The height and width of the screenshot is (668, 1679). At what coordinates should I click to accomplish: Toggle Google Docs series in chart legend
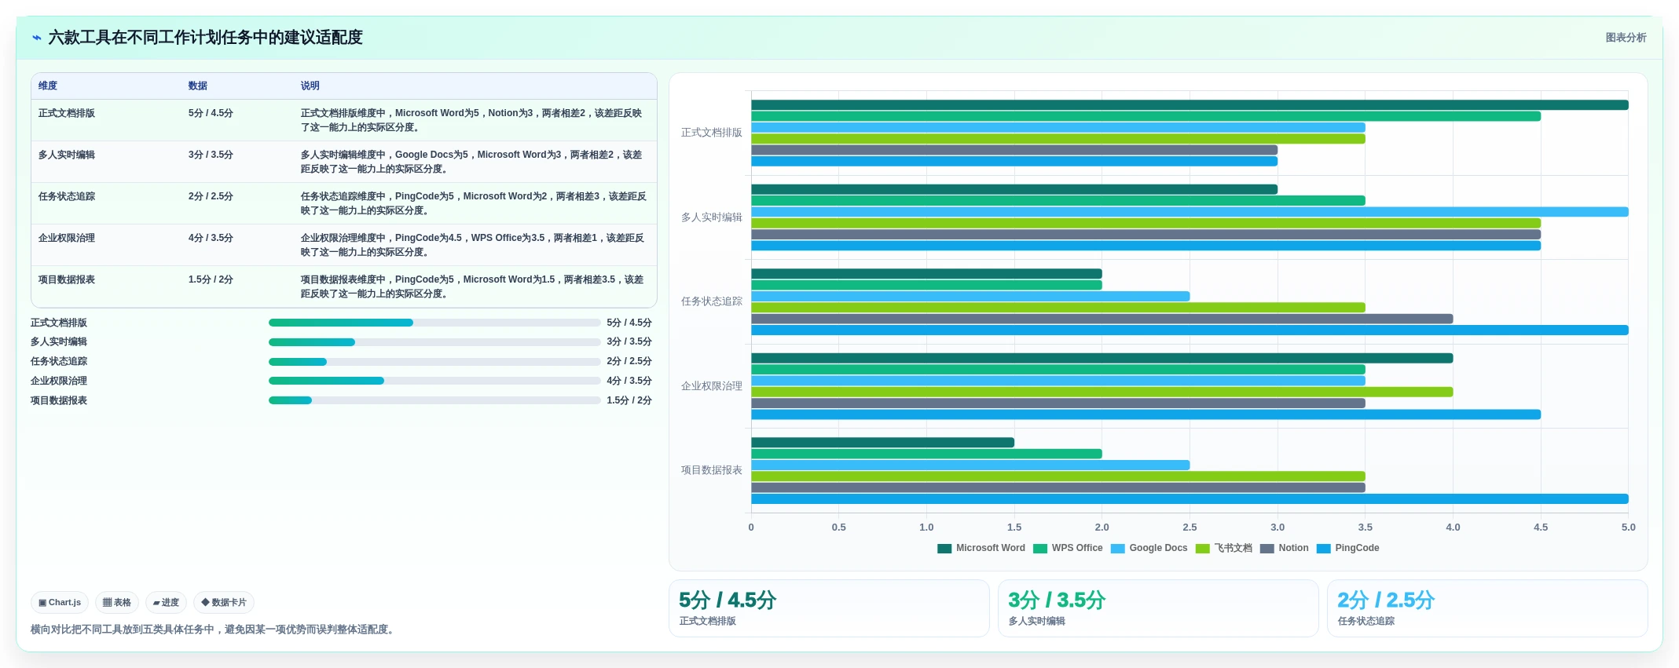tap(1149, 548)
